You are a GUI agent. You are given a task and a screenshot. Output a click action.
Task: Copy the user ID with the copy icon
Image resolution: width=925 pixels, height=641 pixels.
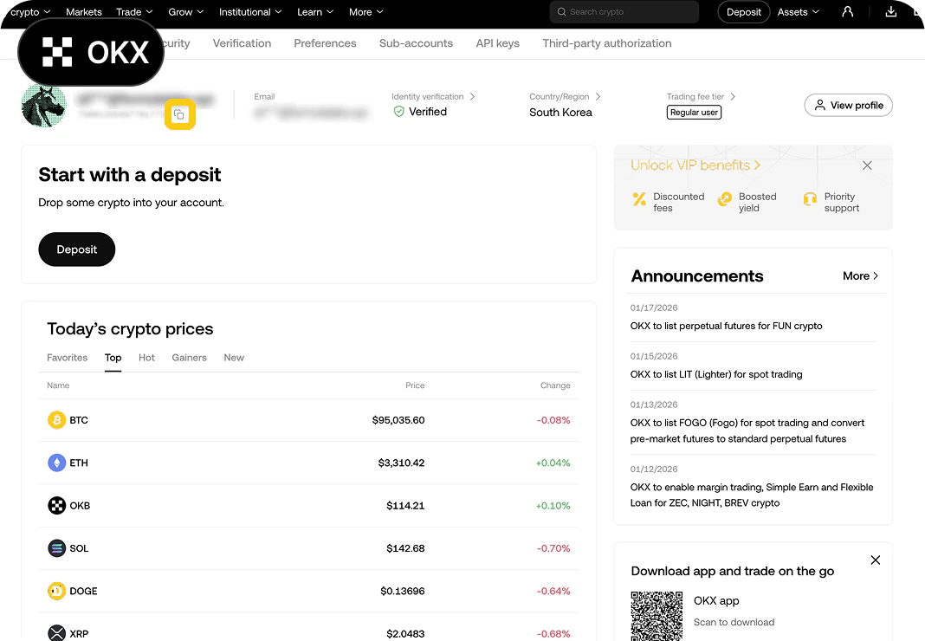tap(179, 114)
